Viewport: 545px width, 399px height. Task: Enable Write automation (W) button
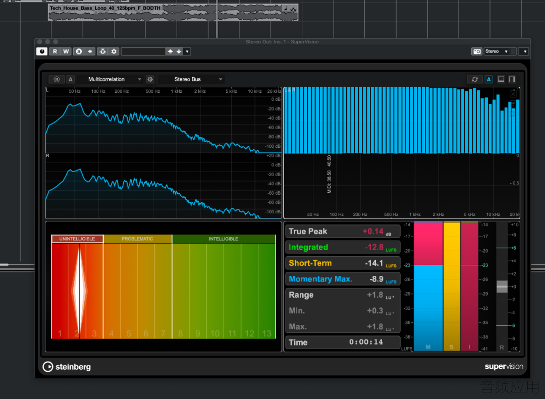click(66, 51)
